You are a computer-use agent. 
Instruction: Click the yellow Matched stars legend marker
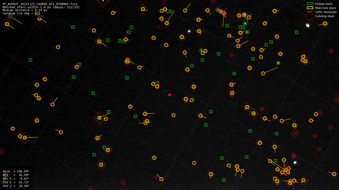[310, 8]
